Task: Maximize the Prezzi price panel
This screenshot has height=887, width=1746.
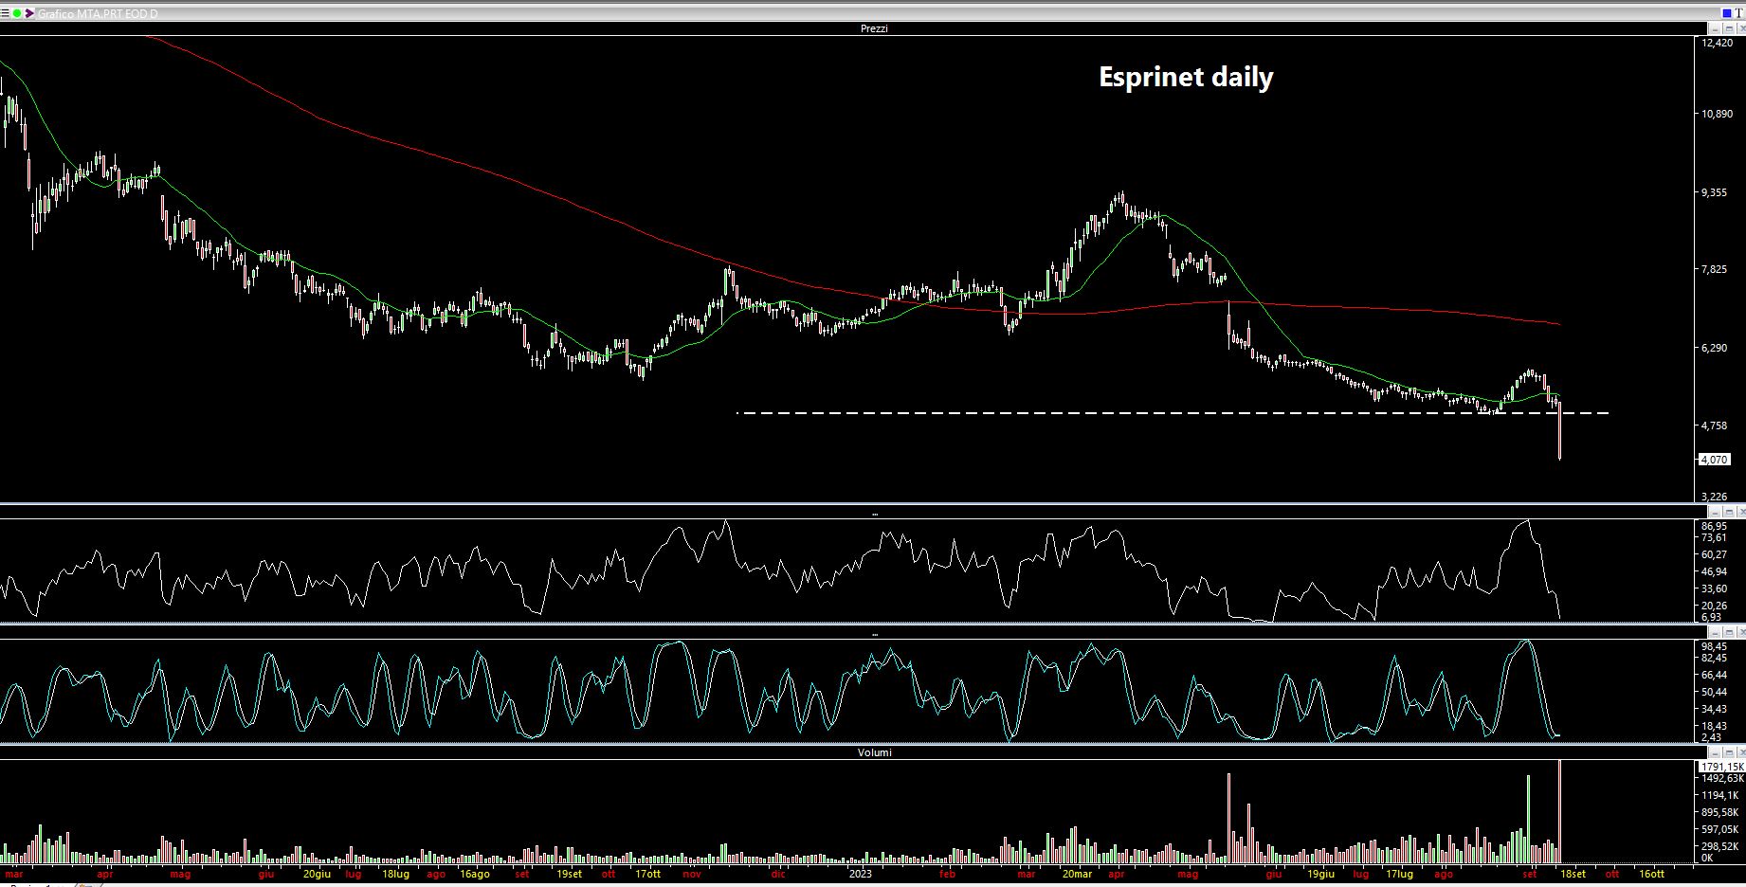Action: pos(1729,28)
